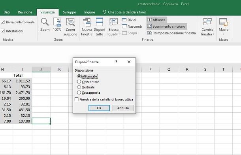Click the greyed Scopri option
This screenshot has width=241, height=155.
(130, 33)
